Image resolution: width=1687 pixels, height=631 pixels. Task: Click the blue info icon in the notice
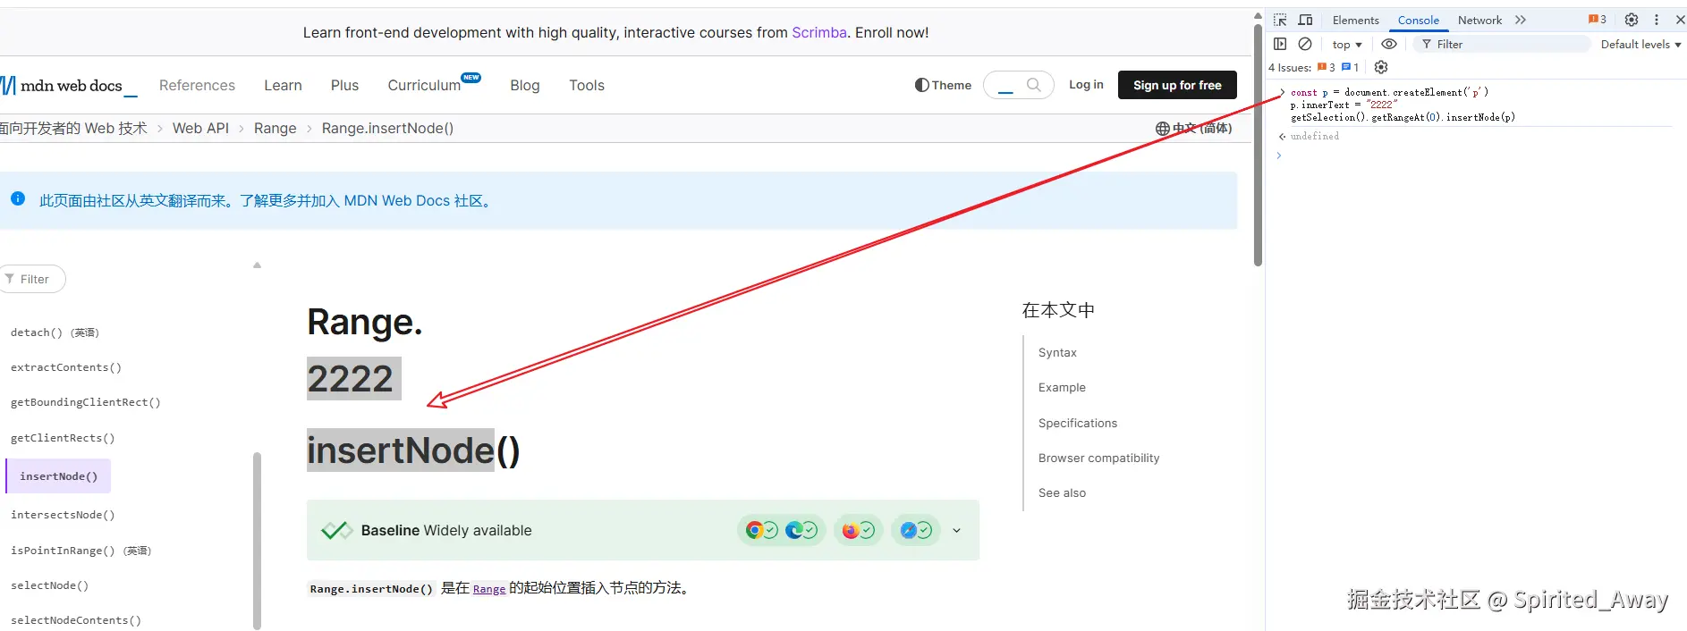(18, 198)
